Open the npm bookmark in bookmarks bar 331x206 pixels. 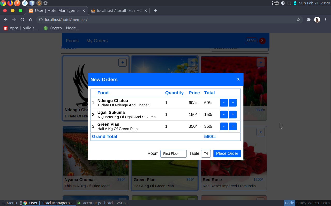(20, 28)
